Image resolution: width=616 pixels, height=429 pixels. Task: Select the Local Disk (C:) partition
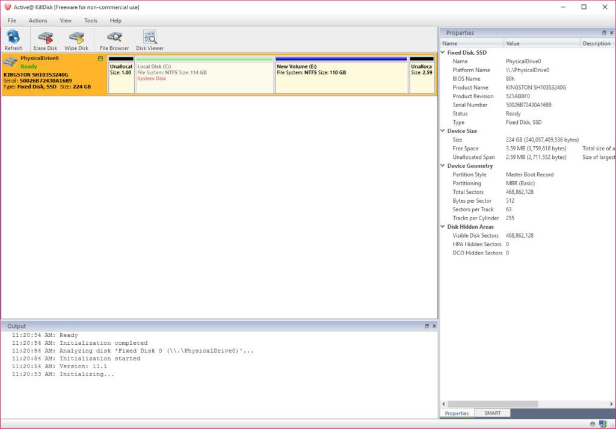[205, 75]
